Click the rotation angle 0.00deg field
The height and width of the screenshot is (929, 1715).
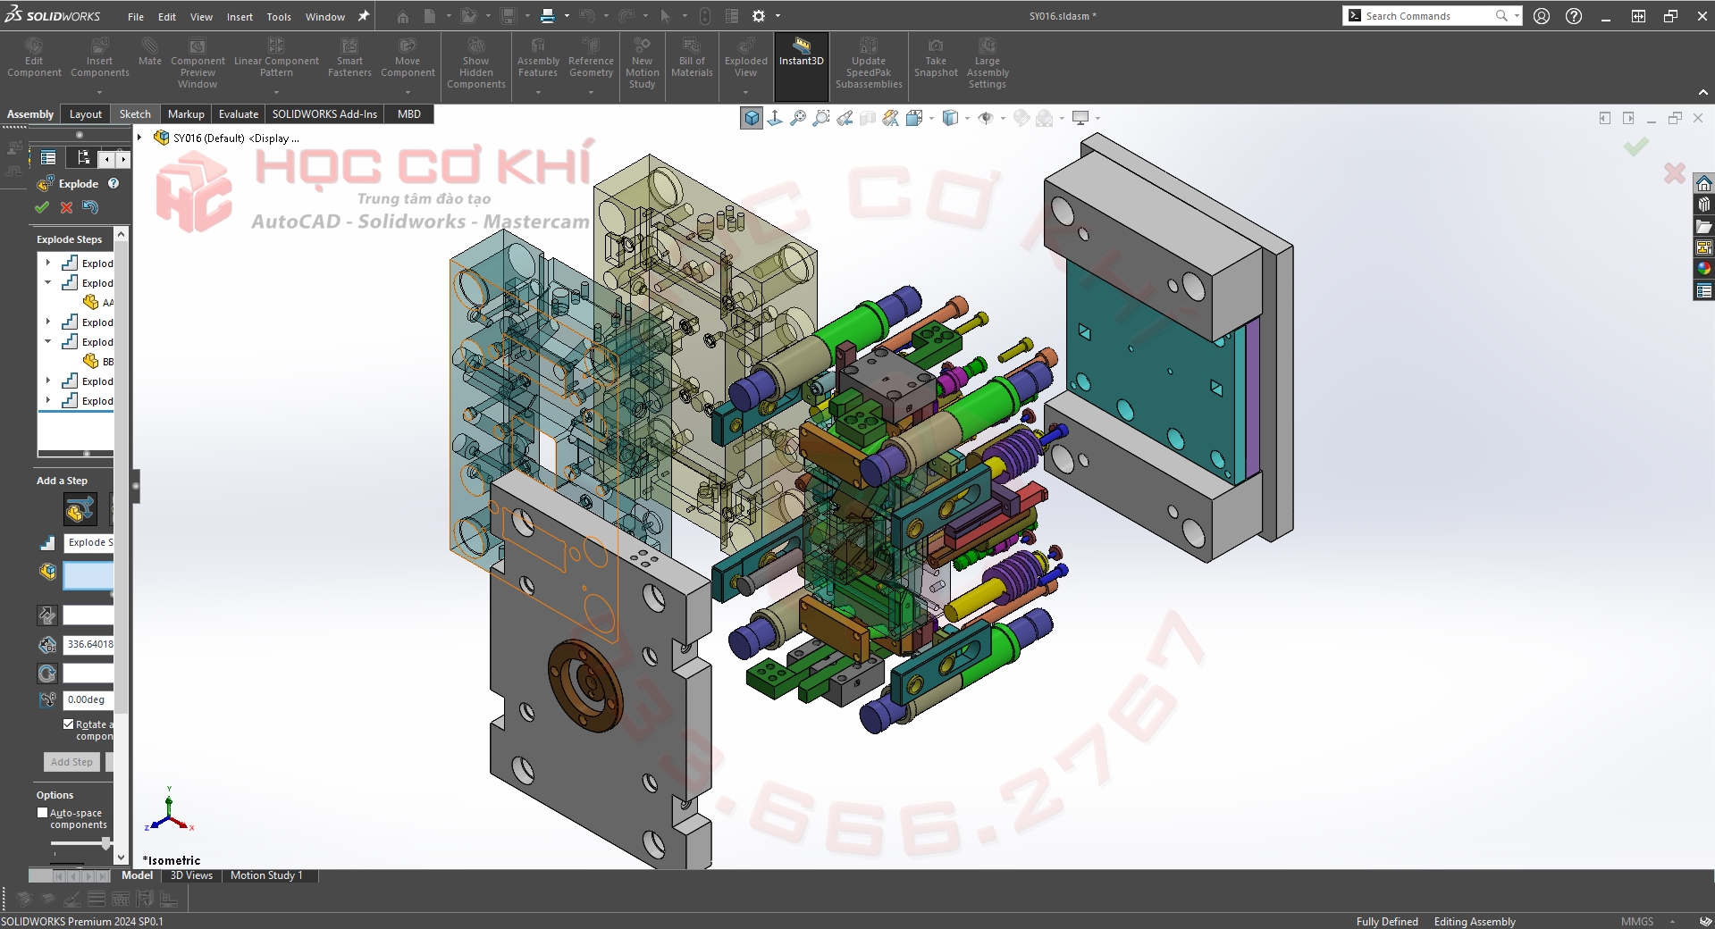tap(88, 700)
